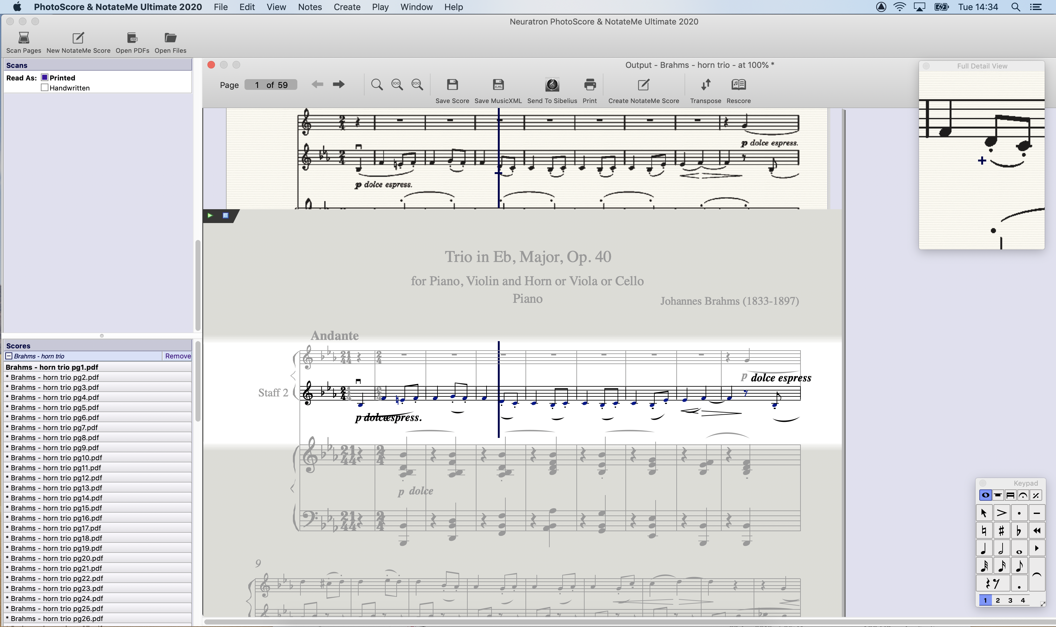Image resolution: width=1056 pixels, height=627 pixels.
Task: Open the Notes menu
Action: (x=310, y=7)
